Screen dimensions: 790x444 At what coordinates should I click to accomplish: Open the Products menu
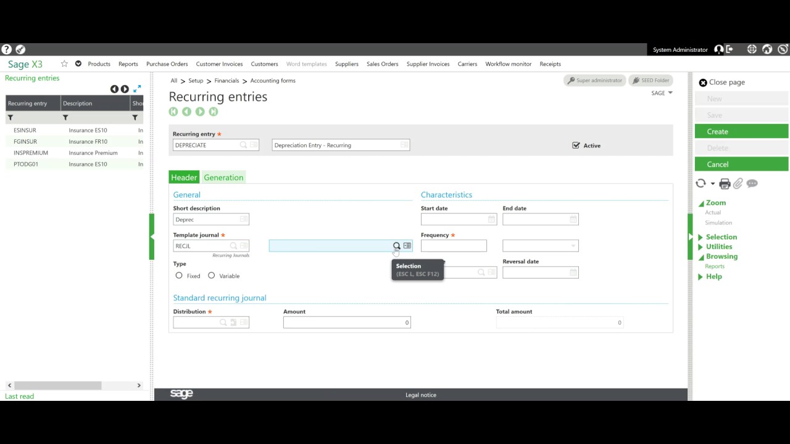tap(99, 64)
